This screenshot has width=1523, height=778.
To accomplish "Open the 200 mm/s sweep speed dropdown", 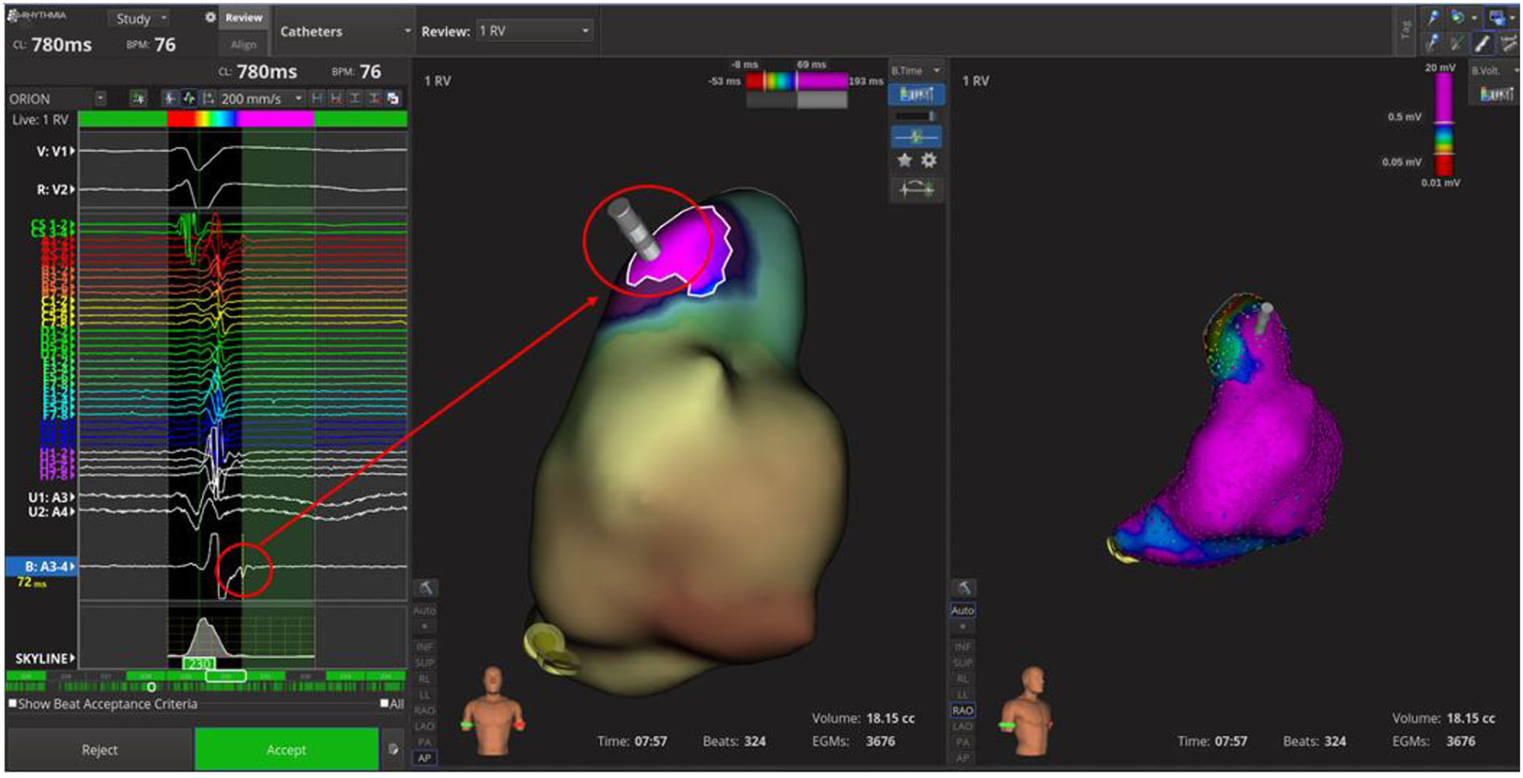I will click(260, 99).
